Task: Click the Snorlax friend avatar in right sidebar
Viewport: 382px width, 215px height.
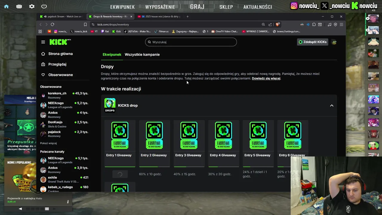Action: [373, 42]
